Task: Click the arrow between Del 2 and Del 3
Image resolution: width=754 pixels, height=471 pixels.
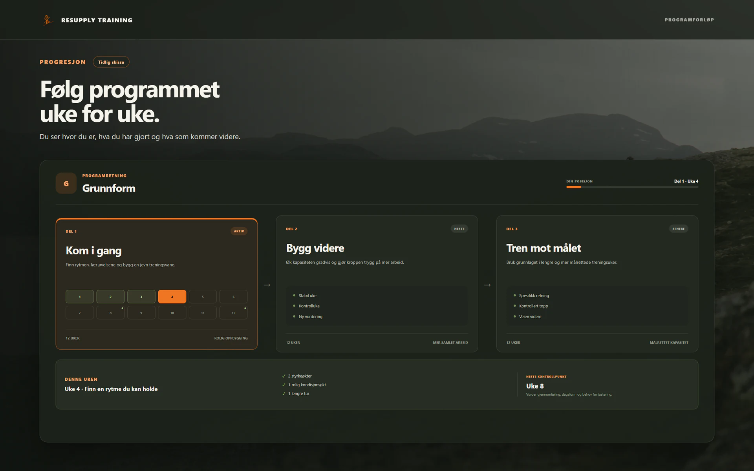Action: pos(487,285)
